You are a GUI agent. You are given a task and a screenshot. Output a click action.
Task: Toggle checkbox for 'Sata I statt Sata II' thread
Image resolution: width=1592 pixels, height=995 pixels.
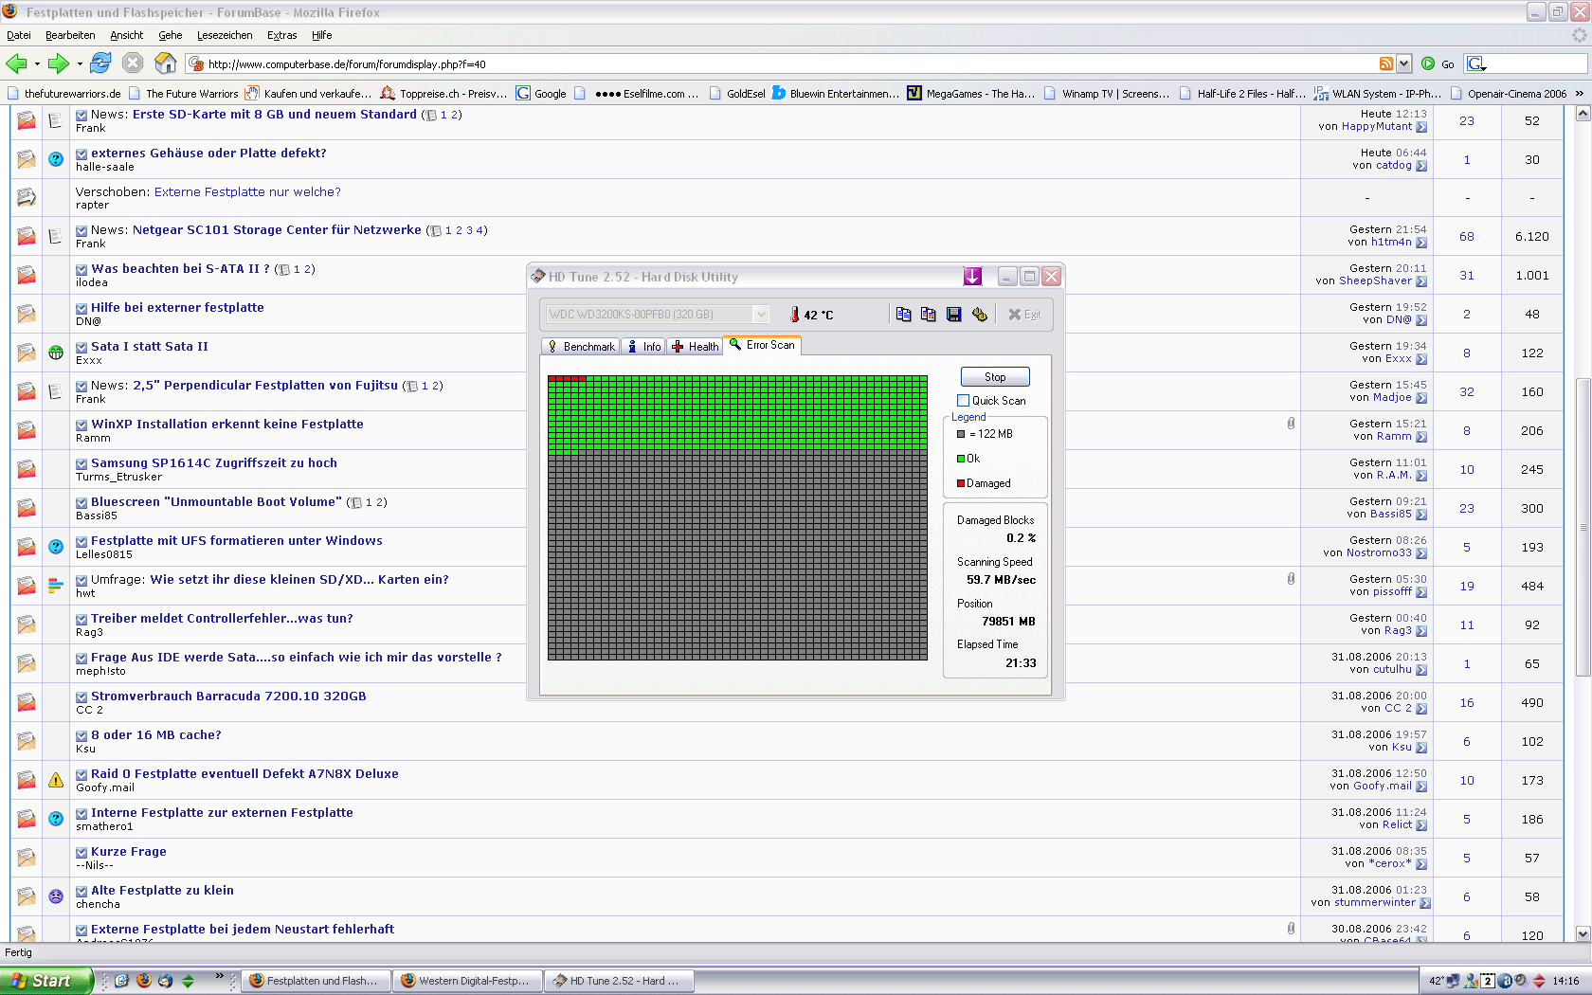(x=81, y=347)
